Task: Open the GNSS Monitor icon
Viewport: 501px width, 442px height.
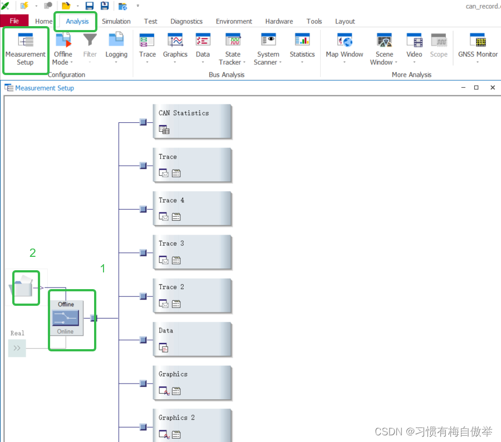Action: coord(478,40)
